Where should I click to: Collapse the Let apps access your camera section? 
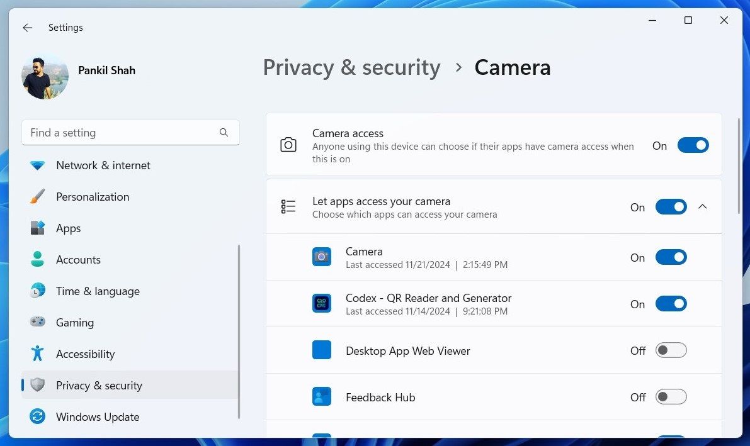tap(703, 206)
